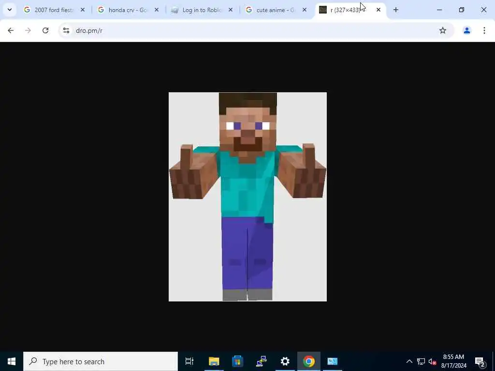Close the 2007 ford fiesta tab

tap(82, 10)
